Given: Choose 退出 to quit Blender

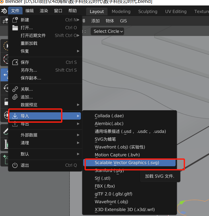Looking at the screenshot, I should [45, 165].
